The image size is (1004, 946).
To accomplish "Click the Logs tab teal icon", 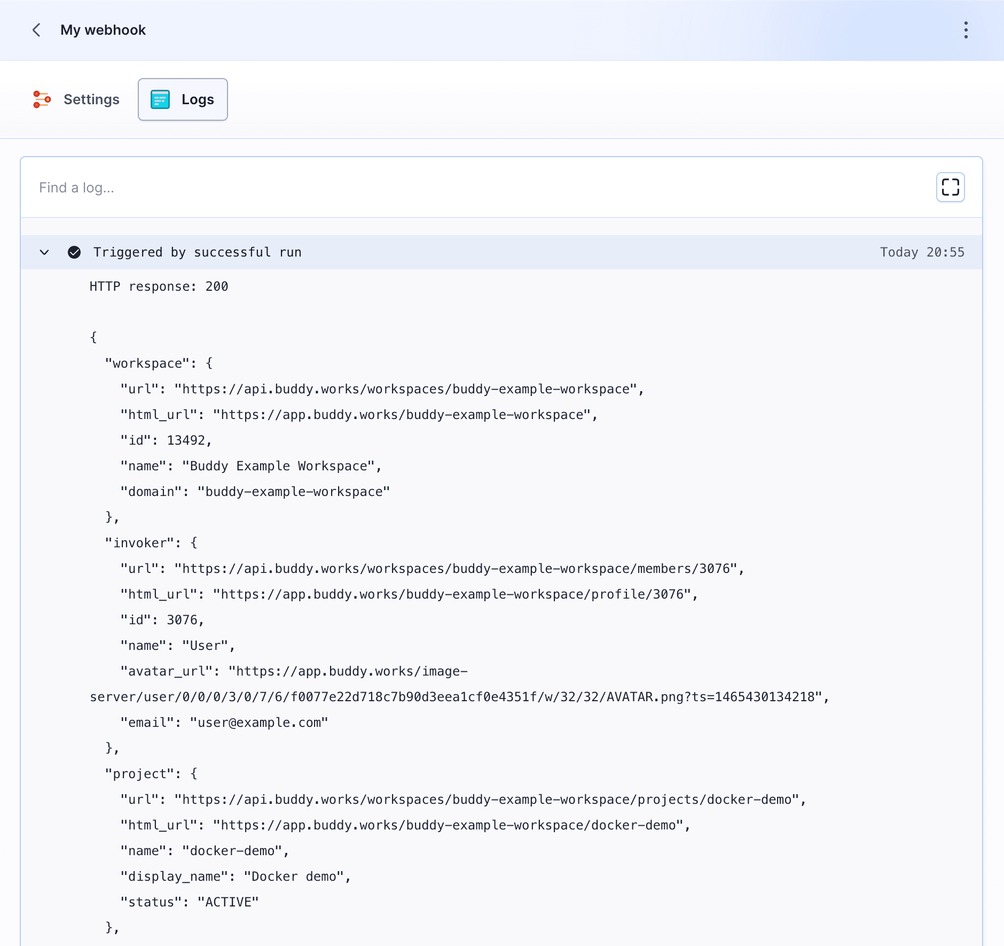I will click(160, 99).
